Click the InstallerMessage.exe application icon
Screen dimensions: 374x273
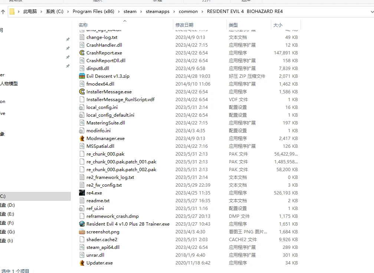82,92
